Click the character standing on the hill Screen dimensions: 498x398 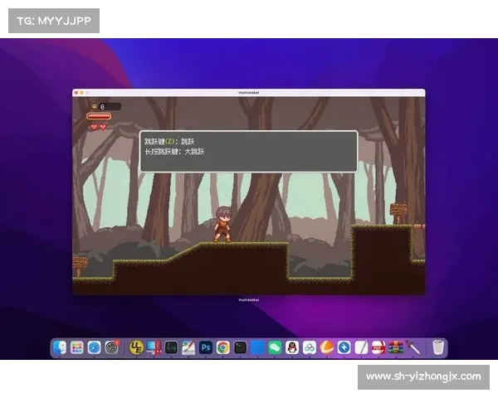[x=222, y=225]
